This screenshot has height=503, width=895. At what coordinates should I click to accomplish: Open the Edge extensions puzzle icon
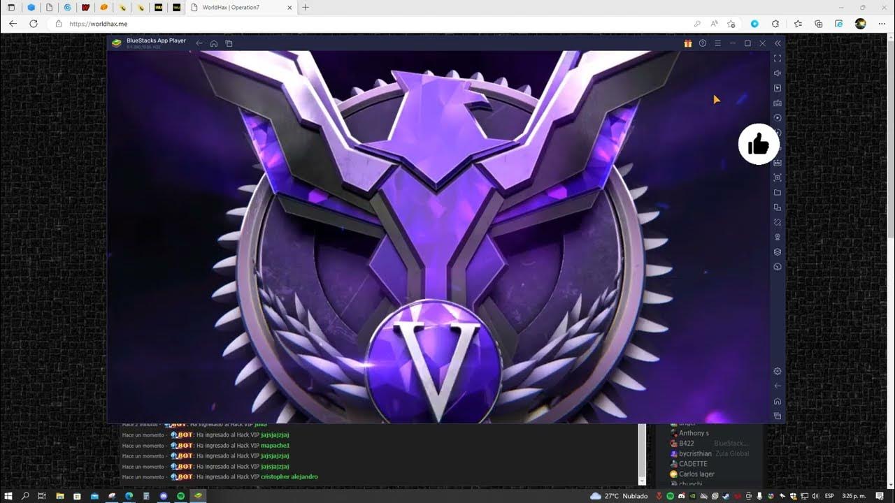[x=775, y=24]
